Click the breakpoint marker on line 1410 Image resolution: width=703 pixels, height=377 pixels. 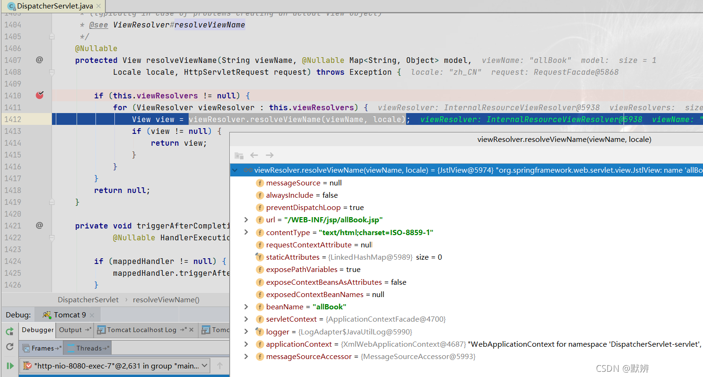(x=40, y=95)
